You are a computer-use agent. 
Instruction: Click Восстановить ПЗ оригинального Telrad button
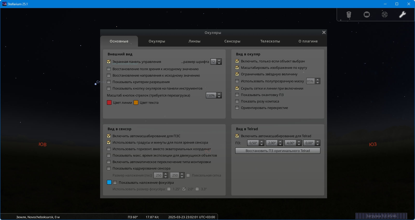click(x=278, y=151)
